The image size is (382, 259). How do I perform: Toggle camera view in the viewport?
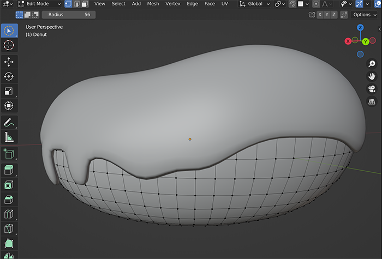click(x=372, y=89)
